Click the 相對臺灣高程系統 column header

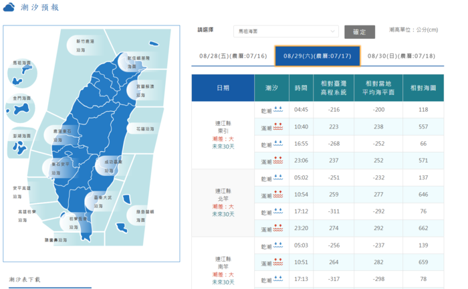[334, 88]
